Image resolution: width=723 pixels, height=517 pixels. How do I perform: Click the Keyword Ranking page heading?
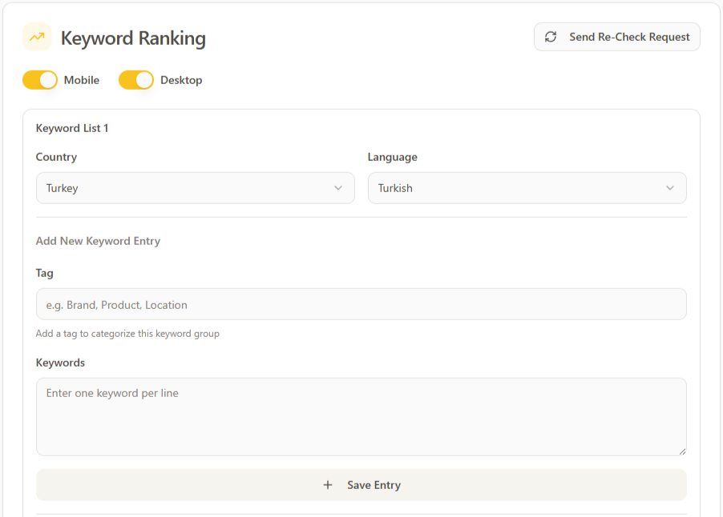tap(133, 38)
